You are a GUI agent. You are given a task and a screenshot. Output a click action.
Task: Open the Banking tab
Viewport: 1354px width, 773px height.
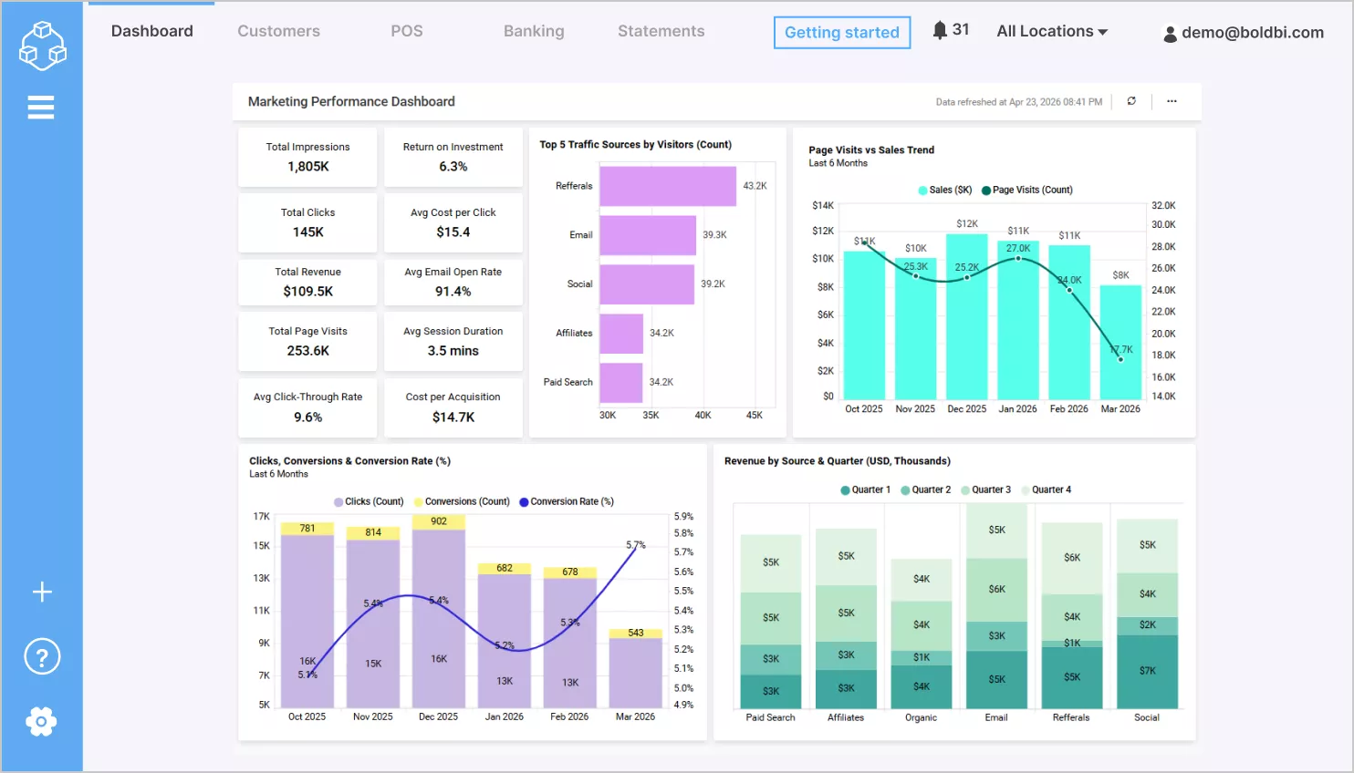534,31
